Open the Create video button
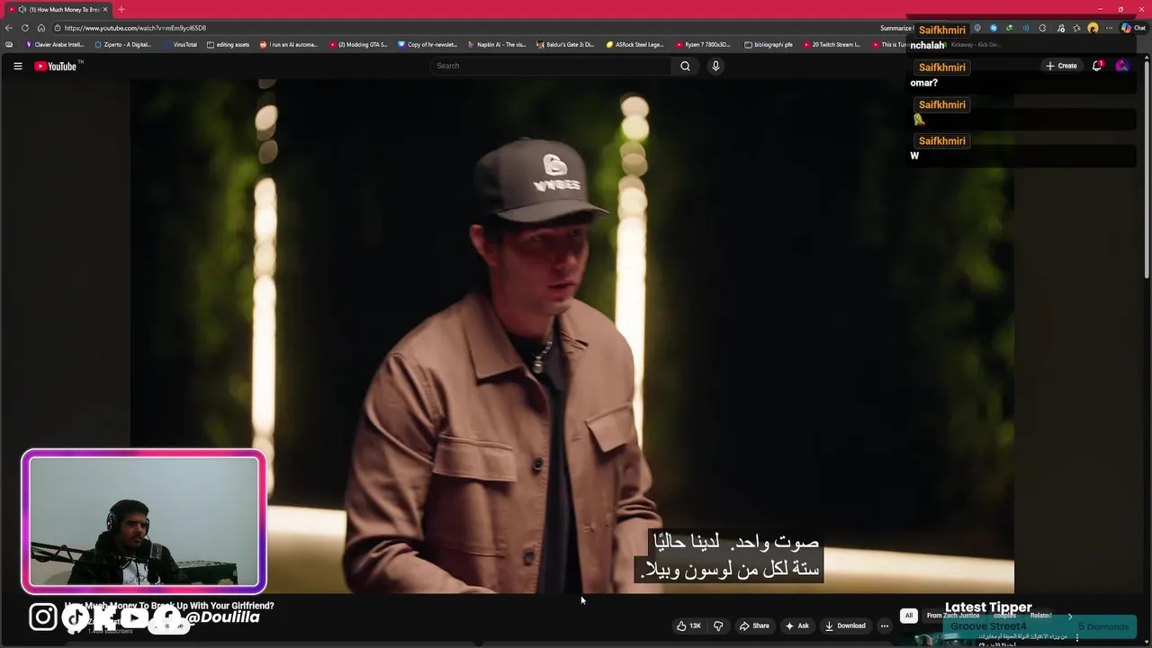This screenshot has height=648, width=1152. [x=1061, y=66]
